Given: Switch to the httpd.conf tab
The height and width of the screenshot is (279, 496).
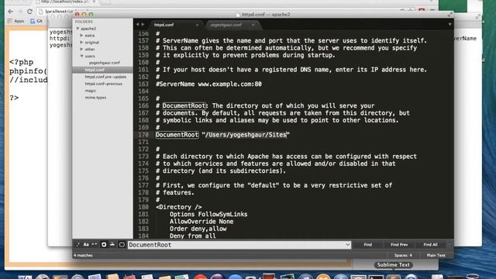Looking at the screenshot, I should (x=174, y=25).
